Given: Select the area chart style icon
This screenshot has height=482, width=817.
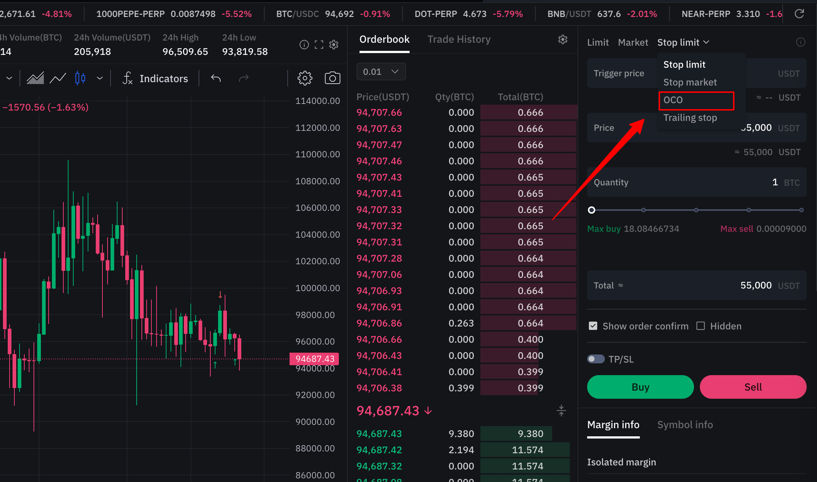Looking at the screenshot, I should point(35,78).
